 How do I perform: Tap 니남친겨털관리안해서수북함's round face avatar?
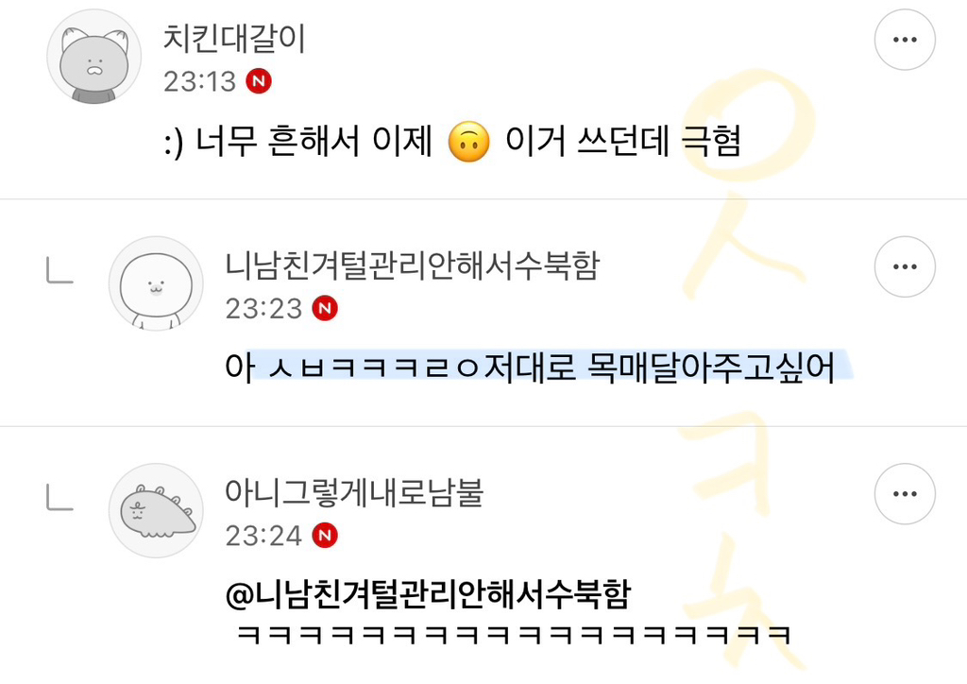coord(156,283)
